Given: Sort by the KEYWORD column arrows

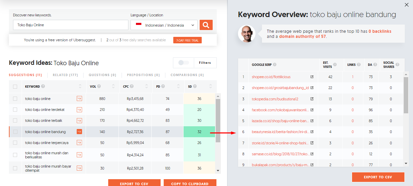Looking at the screenshot, I should pos(80,87).
